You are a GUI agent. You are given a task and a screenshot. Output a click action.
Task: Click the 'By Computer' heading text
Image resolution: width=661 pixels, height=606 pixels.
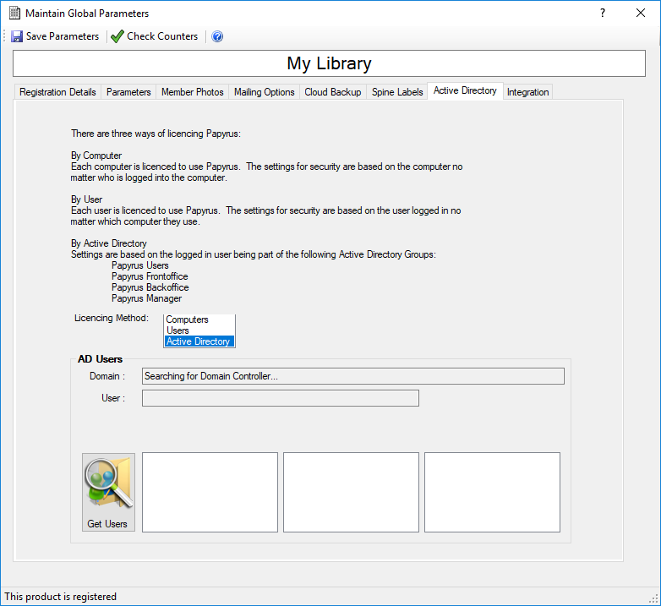(96, 156)
